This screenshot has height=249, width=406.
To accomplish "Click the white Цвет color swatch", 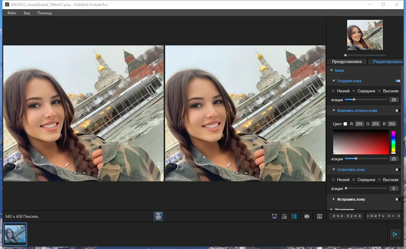I will click(x=345, y=124).
